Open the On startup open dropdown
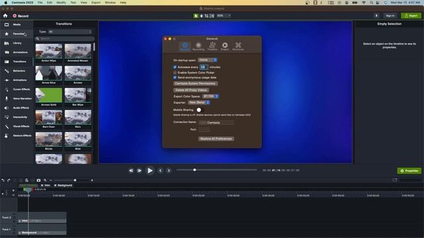424x238 pixels. tap(207, 60)
